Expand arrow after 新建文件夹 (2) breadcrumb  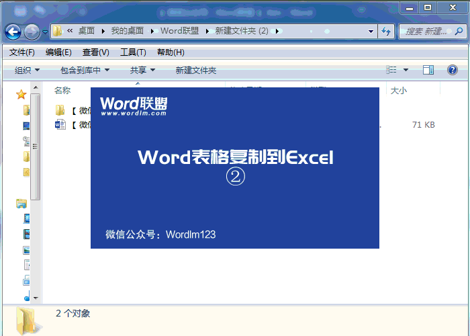(277, 31)
